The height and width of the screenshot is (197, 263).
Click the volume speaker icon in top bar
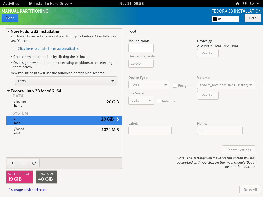point(245,3)
